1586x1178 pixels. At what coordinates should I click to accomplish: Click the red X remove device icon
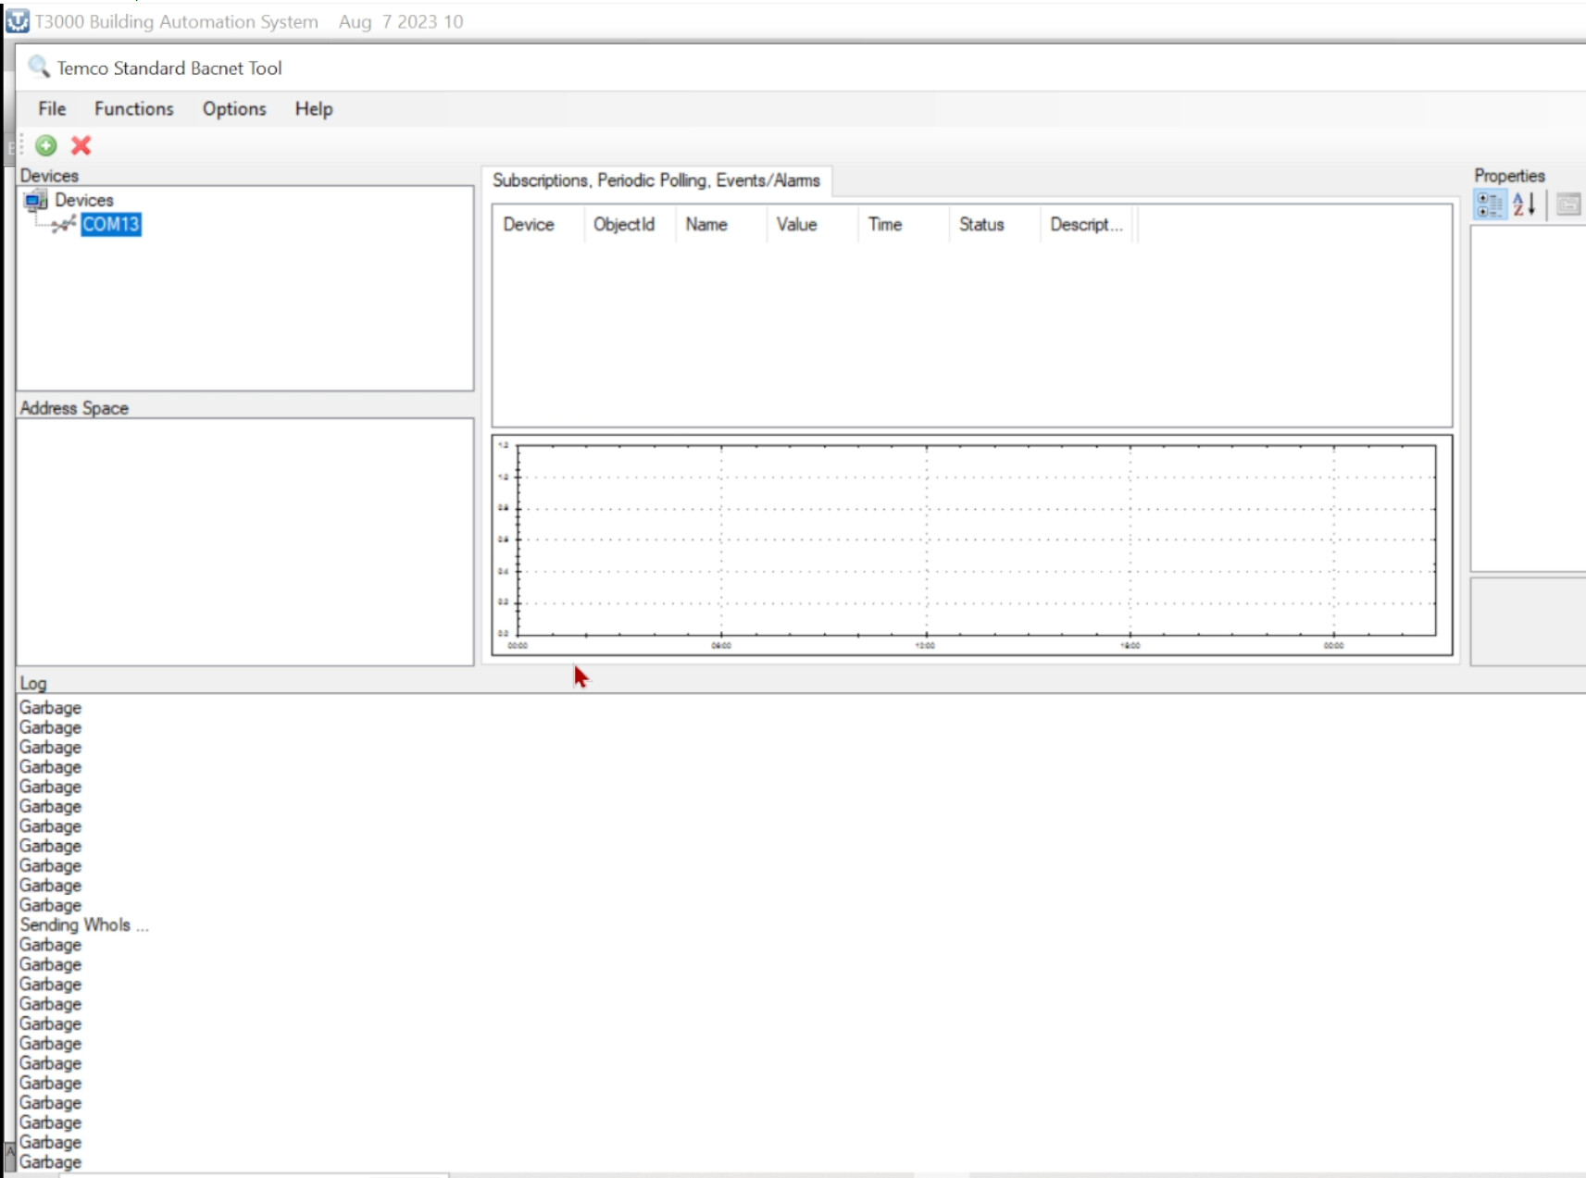click(x=81, y=145)
